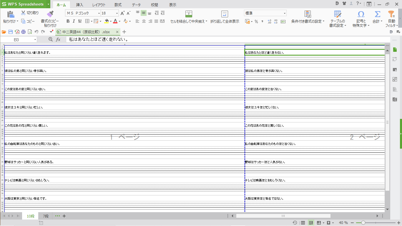Export to PDF from the quick toolbar
Screen dimensions: 402x226
(x=17, y=32)
